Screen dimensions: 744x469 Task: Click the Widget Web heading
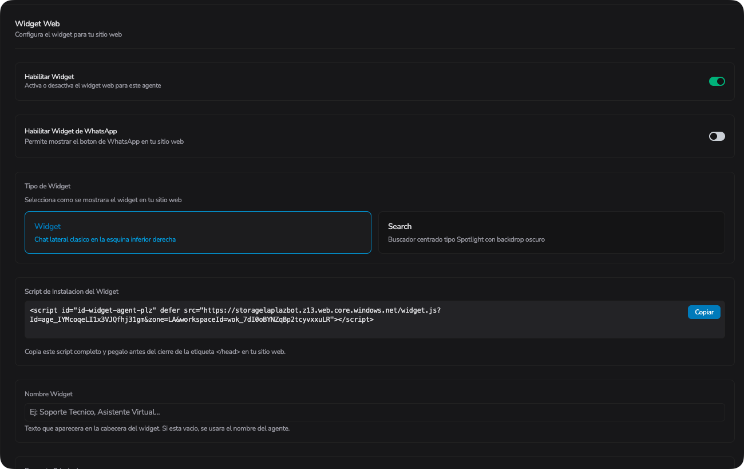coord(37,23)
